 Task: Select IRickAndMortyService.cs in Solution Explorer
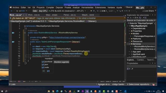(144, 47)
